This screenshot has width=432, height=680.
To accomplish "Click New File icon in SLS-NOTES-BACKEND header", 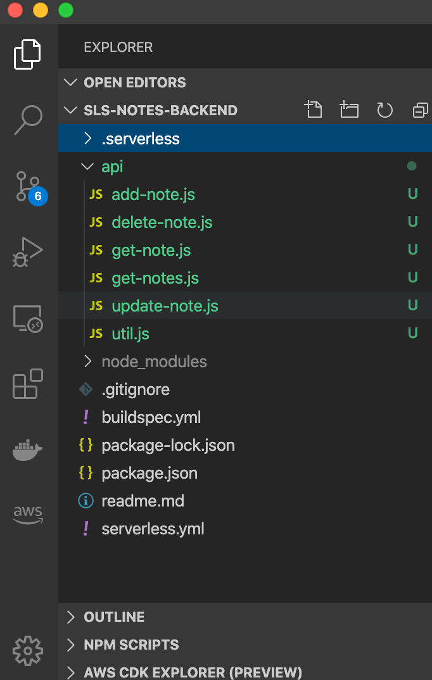I will pos(313,110).
